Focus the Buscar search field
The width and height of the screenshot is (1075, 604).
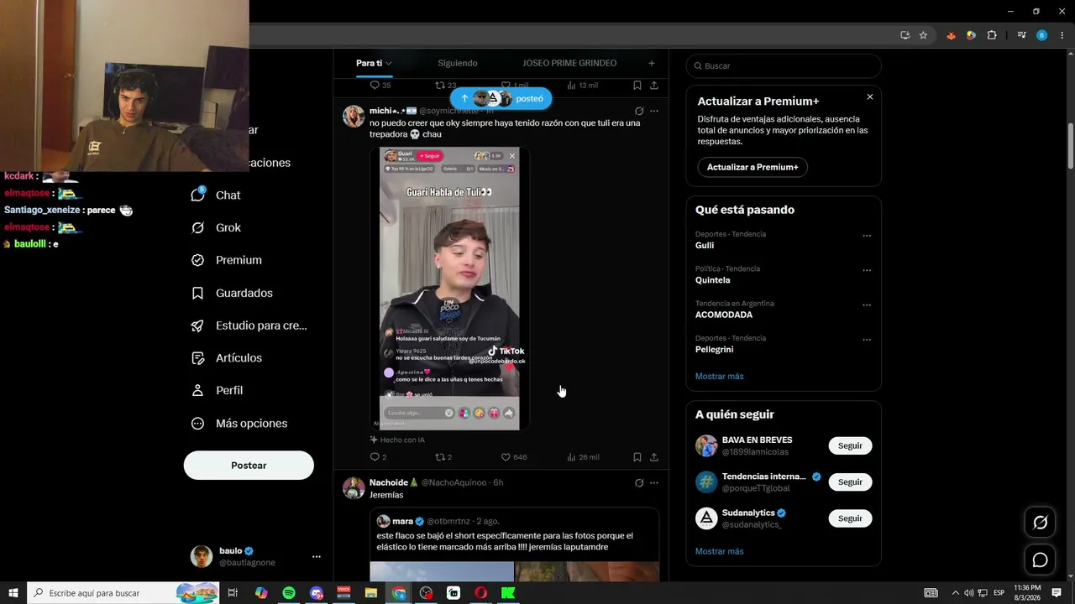pyautogui.click(x=784, y=65)
